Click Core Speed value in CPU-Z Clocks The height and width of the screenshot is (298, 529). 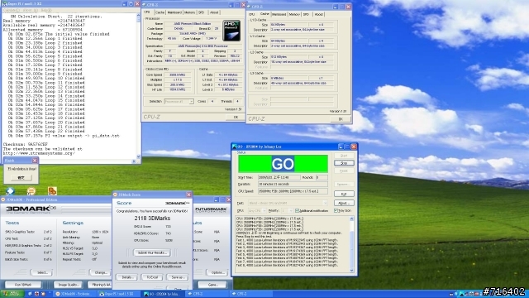pyautogui.click(x=178, y=74)
